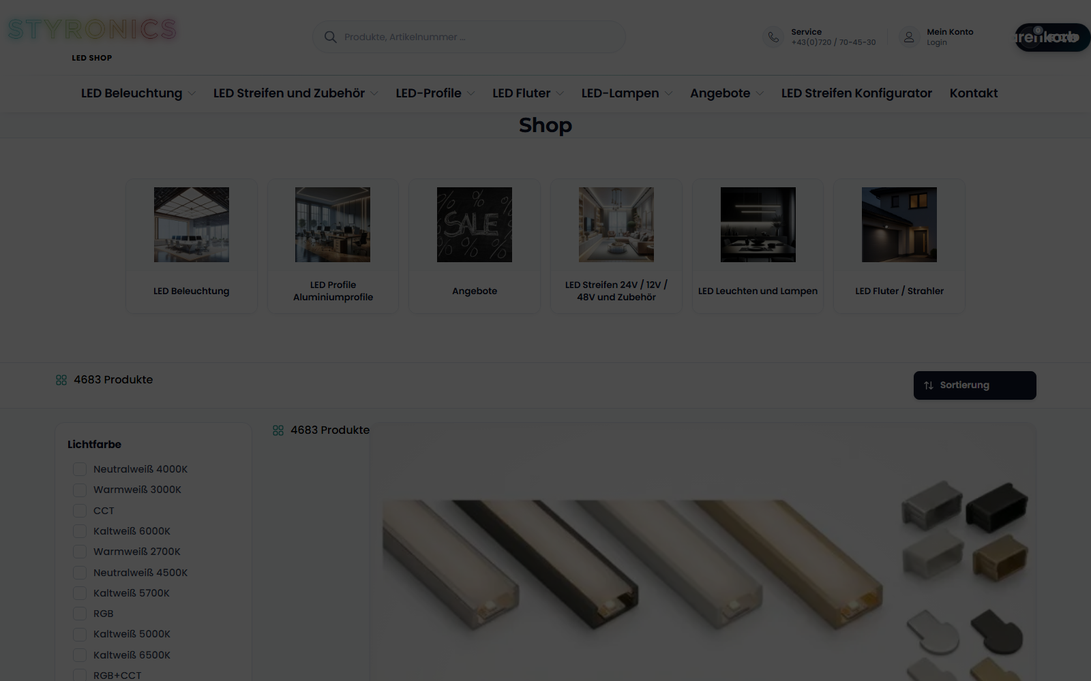Click the LED Streifen 24V / 12V / 48V label
1091x681 pixels.
pyautogui.click(x=616, y=291)
